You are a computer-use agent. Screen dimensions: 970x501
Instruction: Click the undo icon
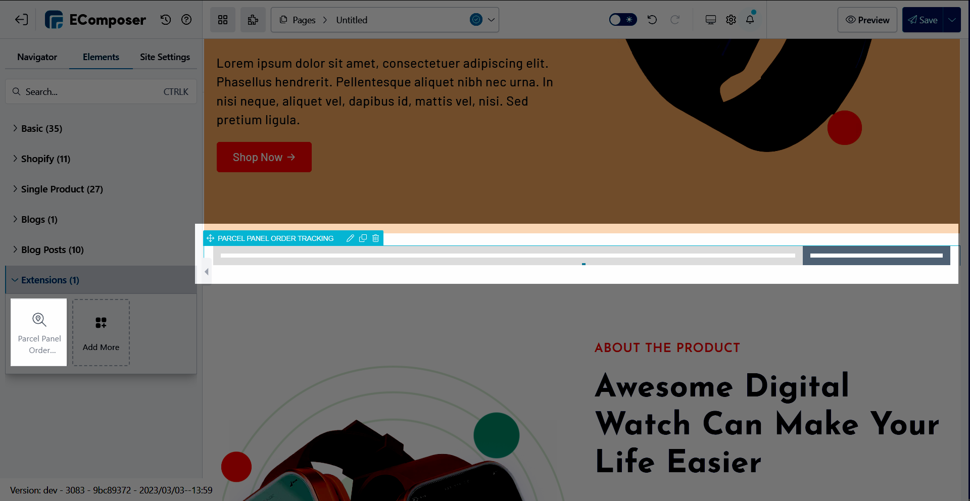(652, 20)
